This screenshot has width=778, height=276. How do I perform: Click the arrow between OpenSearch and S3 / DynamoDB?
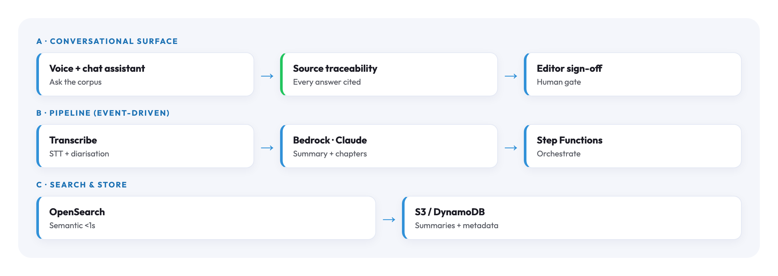tap(389, 220)
